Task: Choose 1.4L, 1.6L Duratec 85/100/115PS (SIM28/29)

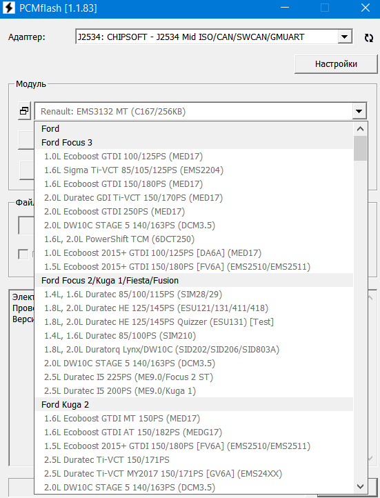Action: [x=194, y=295]
